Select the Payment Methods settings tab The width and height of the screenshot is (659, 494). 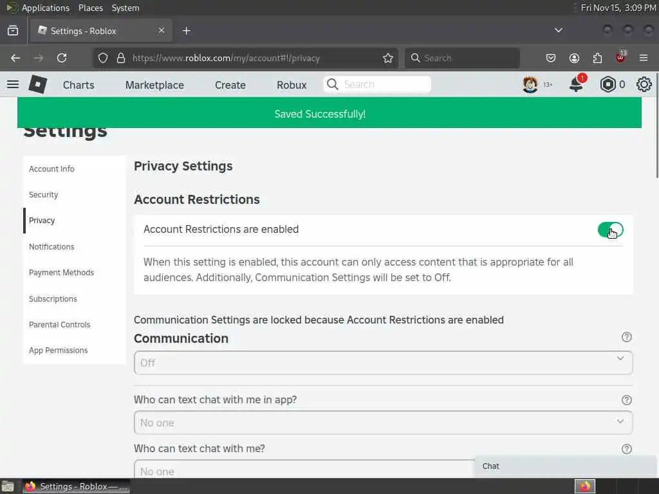(x=75, y=273)
